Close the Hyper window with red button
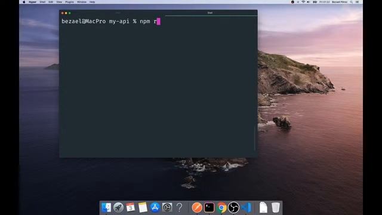 (x=63, y=13)
